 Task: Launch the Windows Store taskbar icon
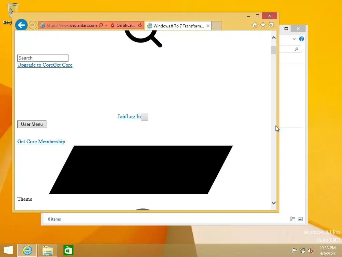[x=68, y=250]
